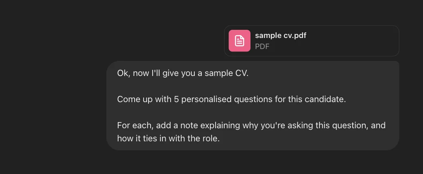423x174 pixels.
Task: Click the line starting 'For each, add'
Action: pos(251,125)
